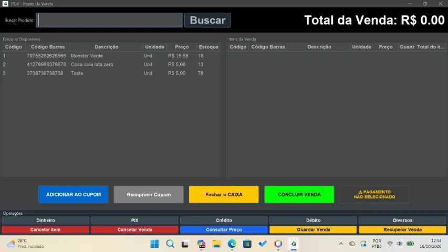Sort stock table by Descrição header
The height and width of the screenshot is (252, 448).
click(106, 47)
